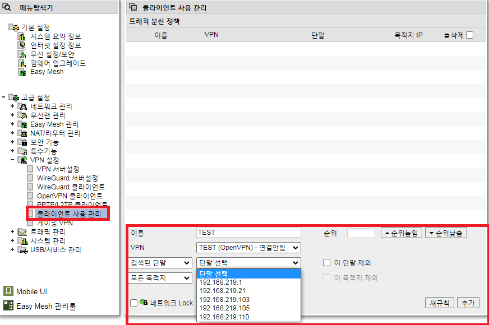Click the 새규칙 button

pos(439,303)
